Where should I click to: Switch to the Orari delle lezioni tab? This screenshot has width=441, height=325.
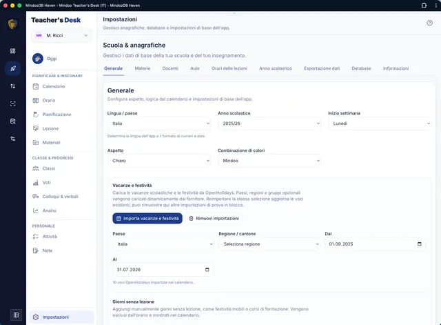pos(229,68)
